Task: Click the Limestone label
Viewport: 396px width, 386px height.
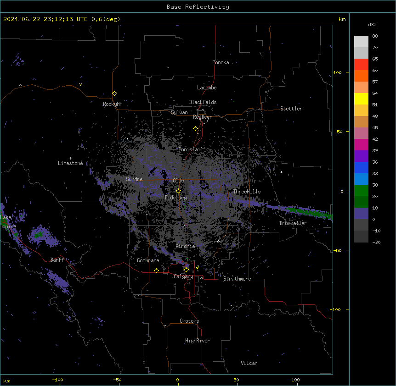Action: pyautogui.click(x=70, y=163)
